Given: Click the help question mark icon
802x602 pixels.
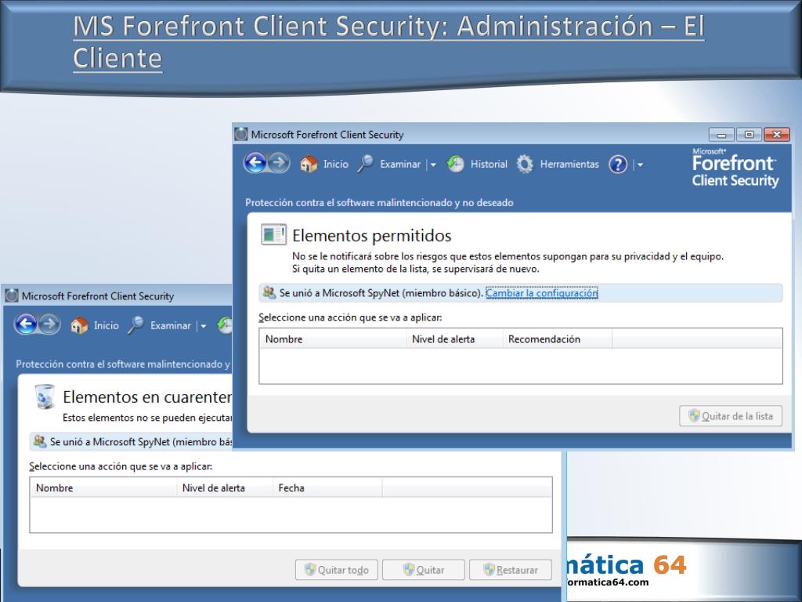Looking at the screenshot, I should 618,165.
